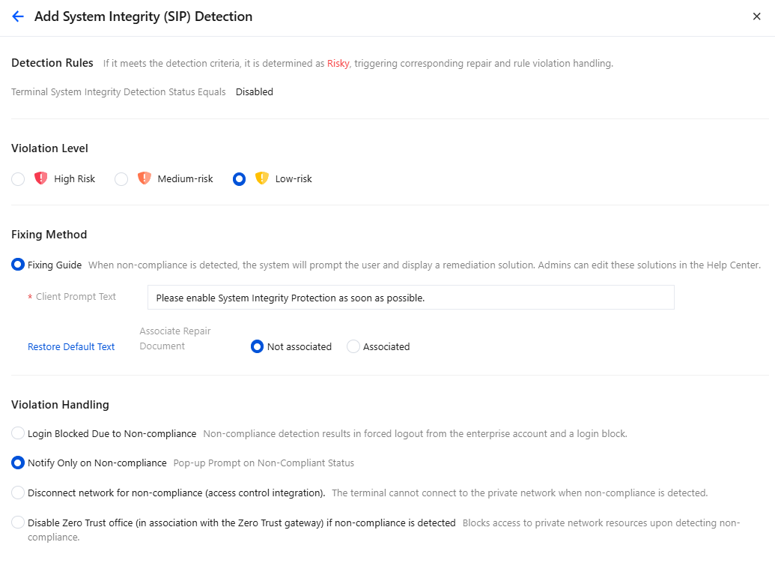Click the Disabled detection status value
This screenshot has width=775, height=566.
pyautogui.click(x=254, y=92)
